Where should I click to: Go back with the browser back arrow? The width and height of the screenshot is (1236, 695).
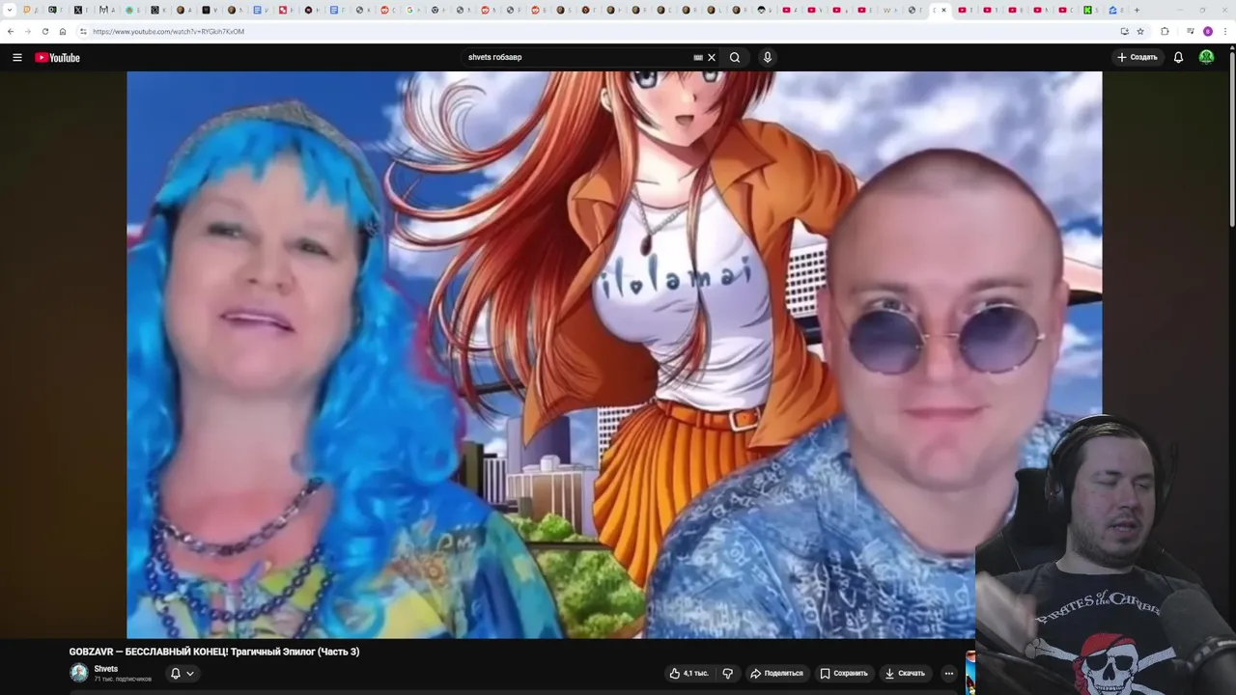click(x=11, y=31)
